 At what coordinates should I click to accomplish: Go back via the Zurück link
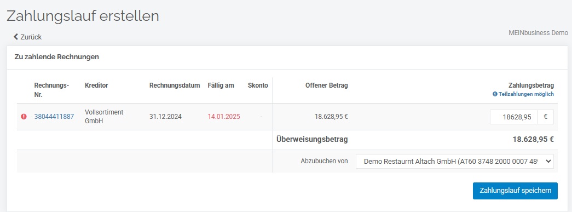pyautogui.click(x=28, y=37)
